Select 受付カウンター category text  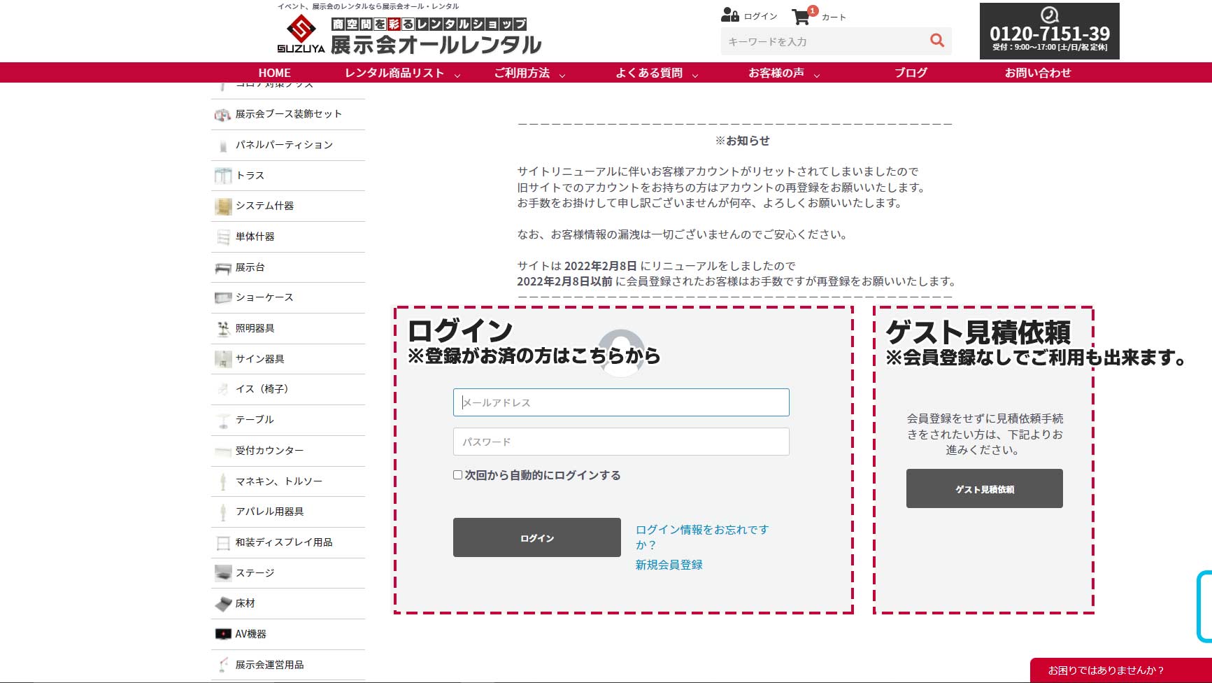point(269,451)
